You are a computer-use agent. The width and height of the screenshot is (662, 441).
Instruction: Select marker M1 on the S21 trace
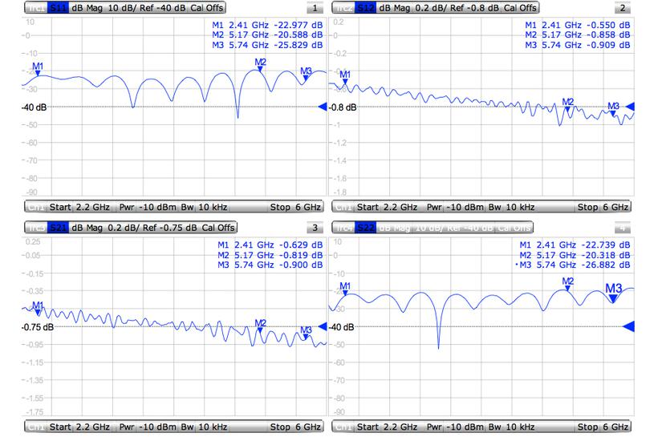coord(38,308)
